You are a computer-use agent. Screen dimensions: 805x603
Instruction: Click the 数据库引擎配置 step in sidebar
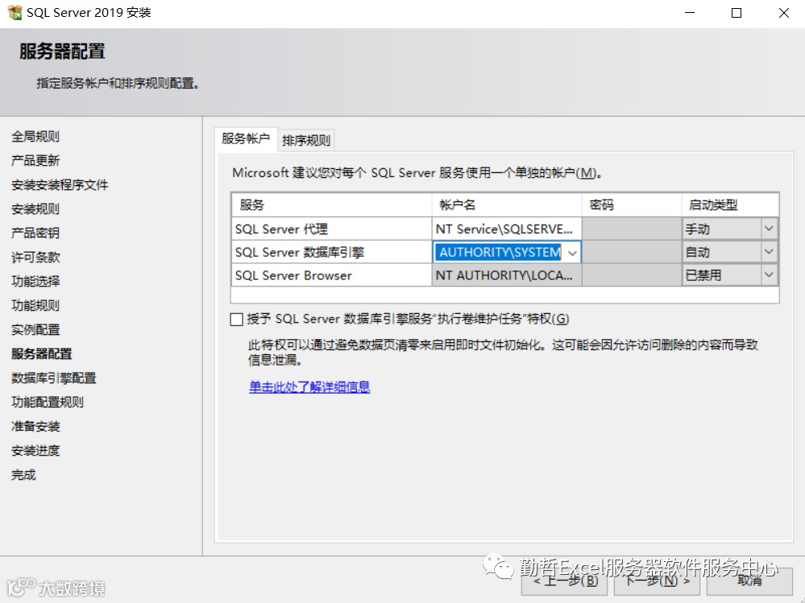tap(54, 378)
